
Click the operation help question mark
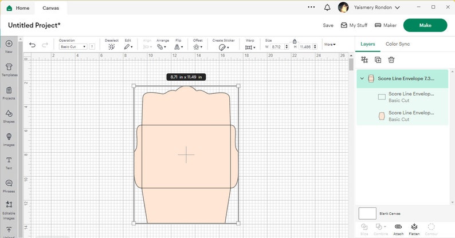click(92, 46)
